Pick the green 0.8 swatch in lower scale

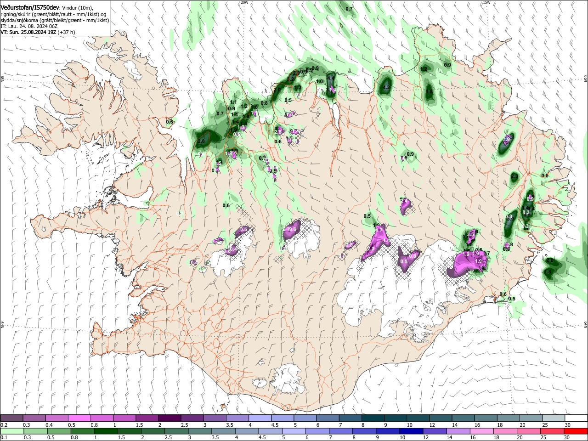pyautogui.click(x=82, y=431)
